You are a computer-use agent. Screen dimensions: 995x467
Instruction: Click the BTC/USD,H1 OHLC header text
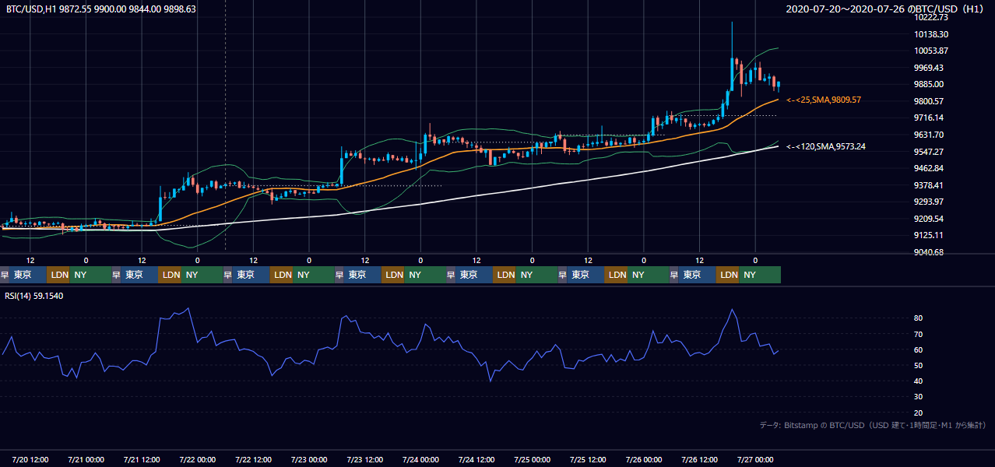pos(101,9)
